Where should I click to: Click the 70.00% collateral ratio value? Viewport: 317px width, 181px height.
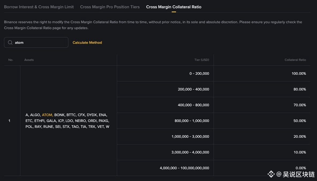[x=300, y=105]
